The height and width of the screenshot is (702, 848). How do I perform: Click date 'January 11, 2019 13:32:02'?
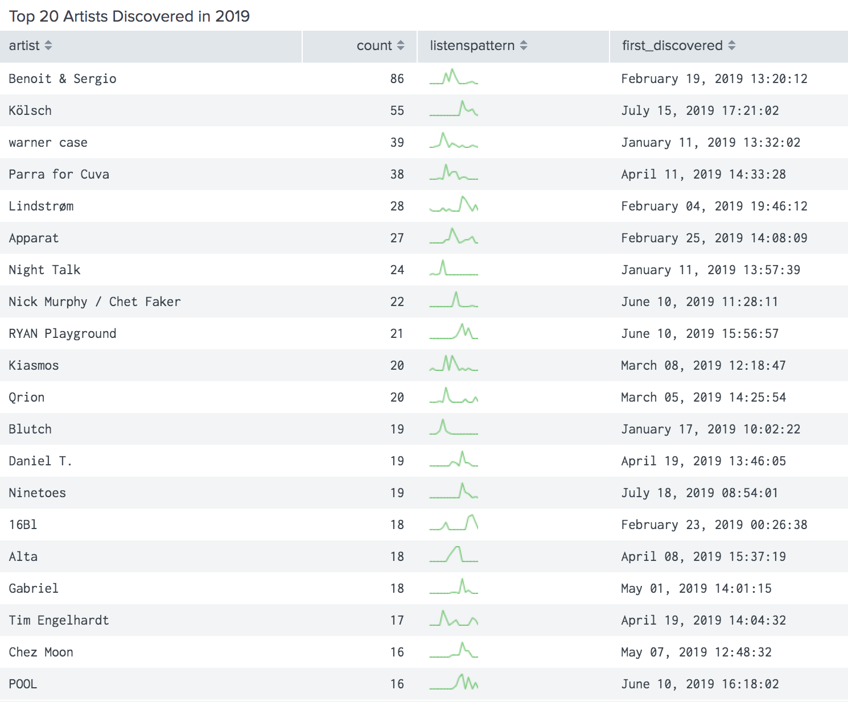[711, 142]
